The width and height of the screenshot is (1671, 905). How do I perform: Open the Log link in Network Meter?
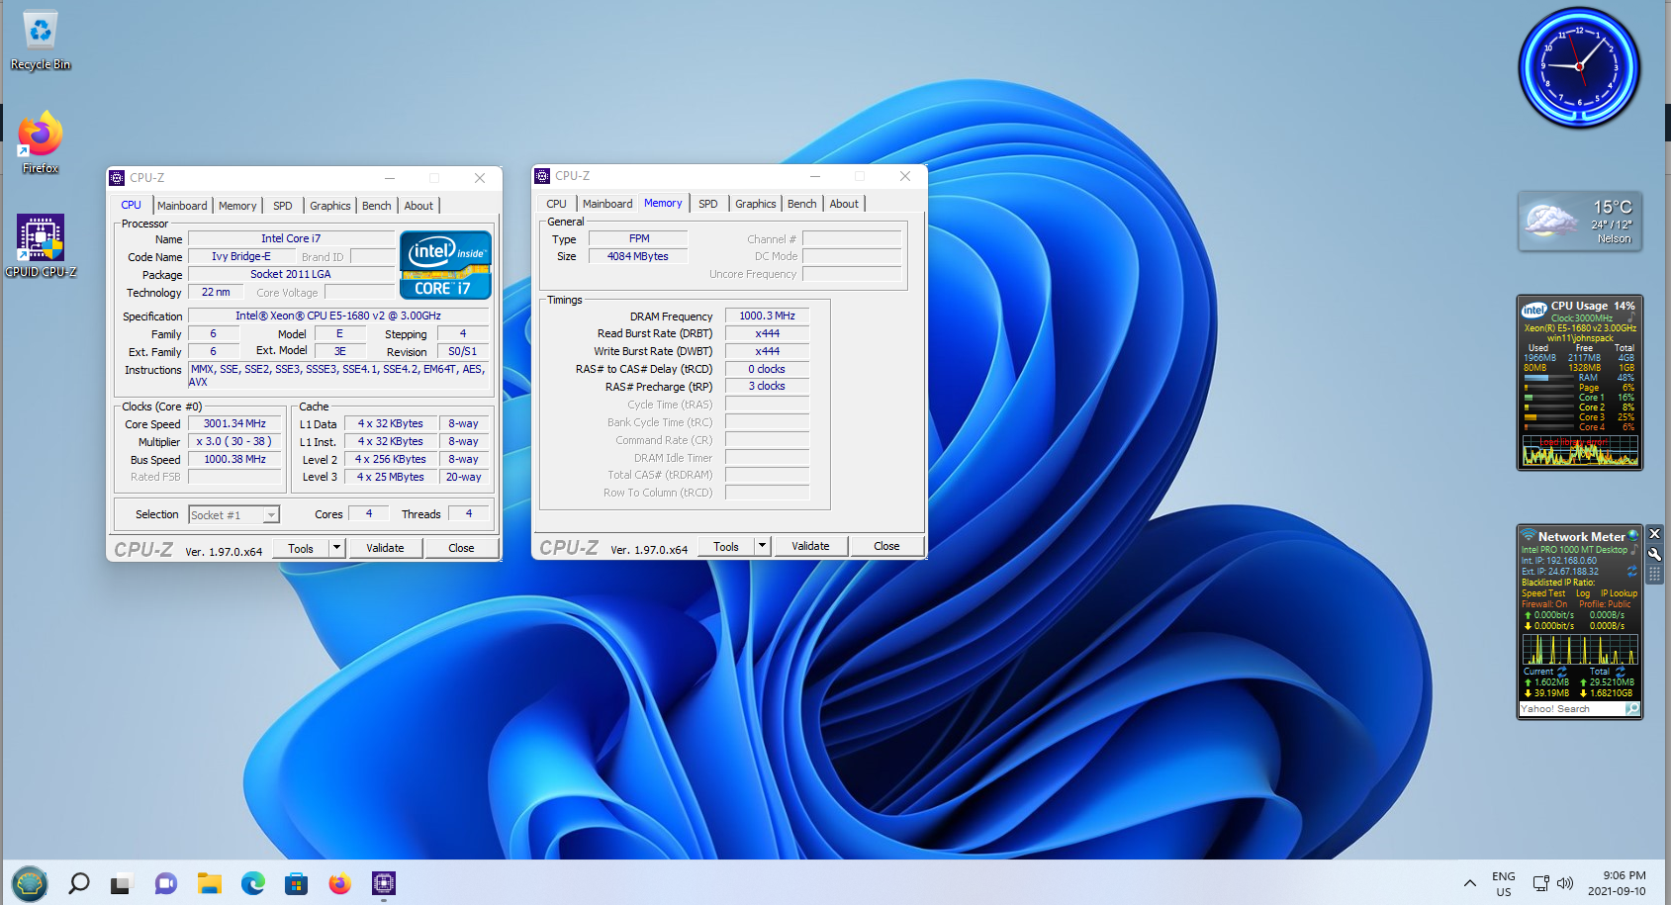(x=1583, y=593)
